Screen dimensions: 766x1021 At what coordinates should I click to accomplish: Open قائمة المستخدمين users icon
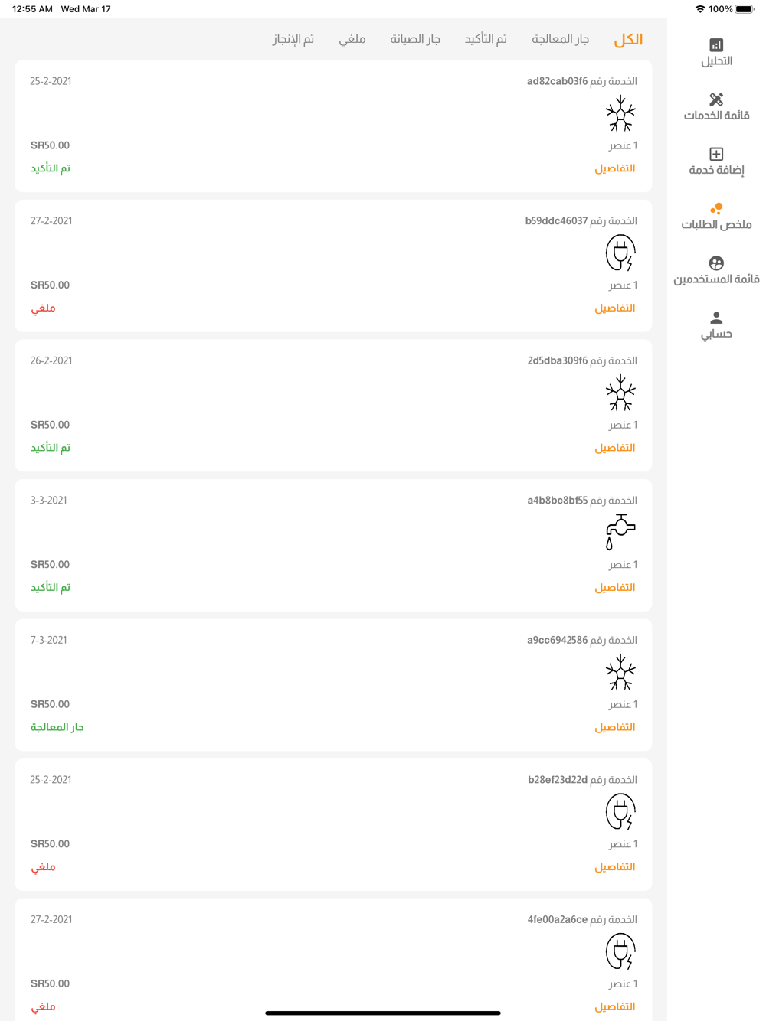[x=716, y=263]
